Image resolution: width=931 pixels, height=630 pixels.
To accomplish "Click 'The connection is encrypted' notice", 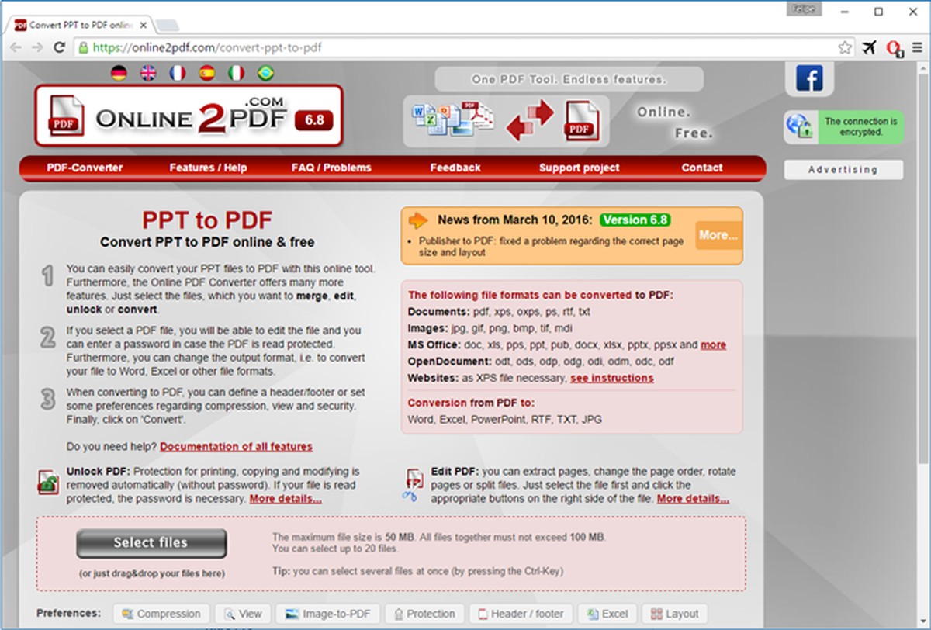I will pos(860,126).
